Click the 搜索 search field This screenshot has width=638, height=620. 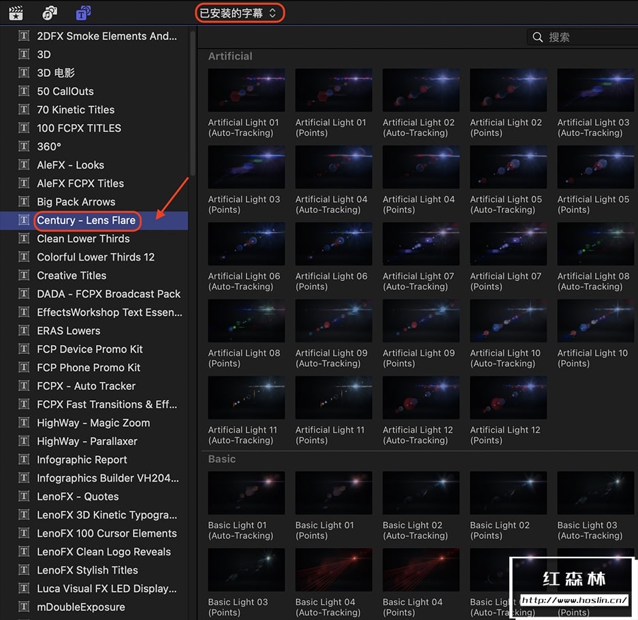click(x=583, y=37)
